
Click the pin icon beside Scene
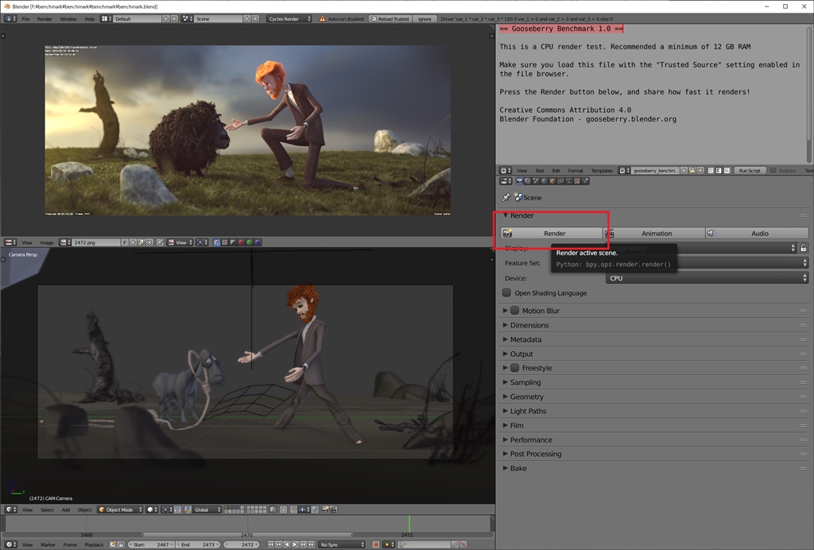pyautogui.click(x=506, y=197)
